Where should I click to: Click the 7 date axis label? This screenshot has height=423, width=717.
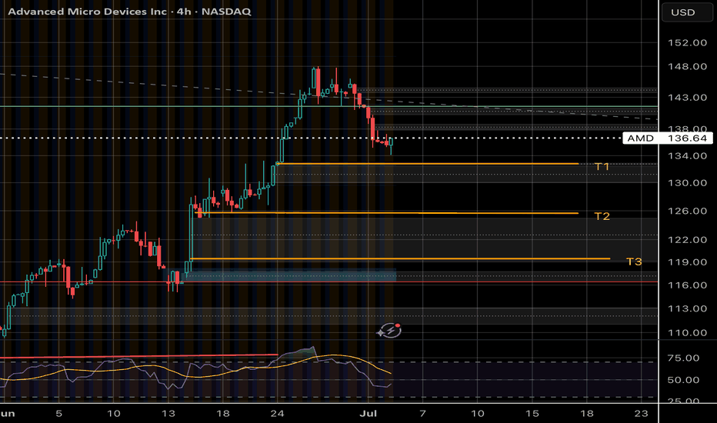[423, 414]
